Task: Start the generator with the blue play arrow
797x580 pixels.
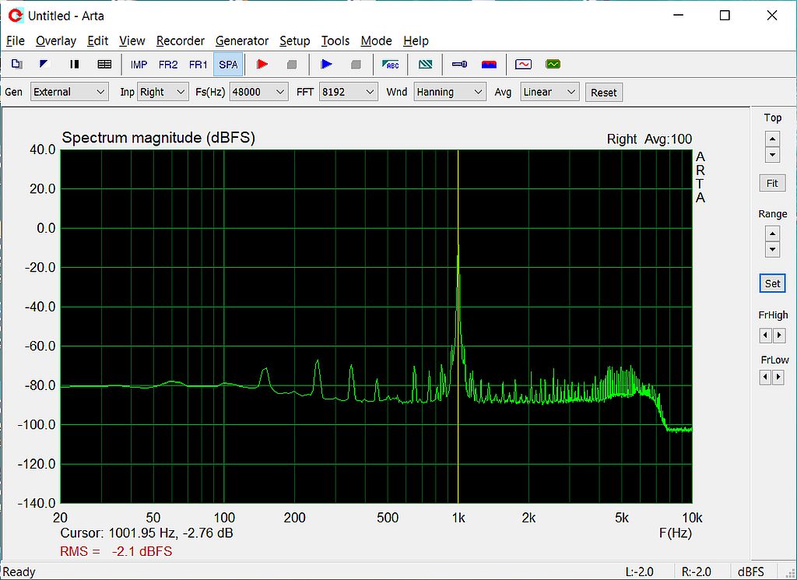Action: tap(327, 64)
